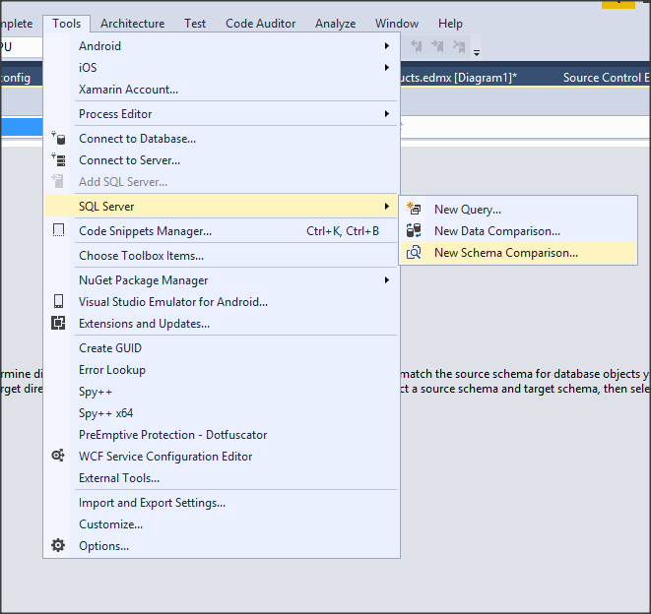Select Create GUID entry
651x614 pixels.
point(222,348)
